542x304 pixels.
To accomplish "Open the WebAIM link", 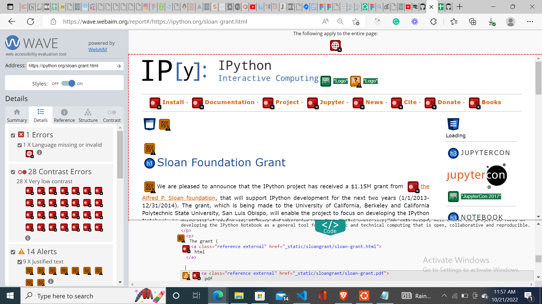I will tap(98, 50).
